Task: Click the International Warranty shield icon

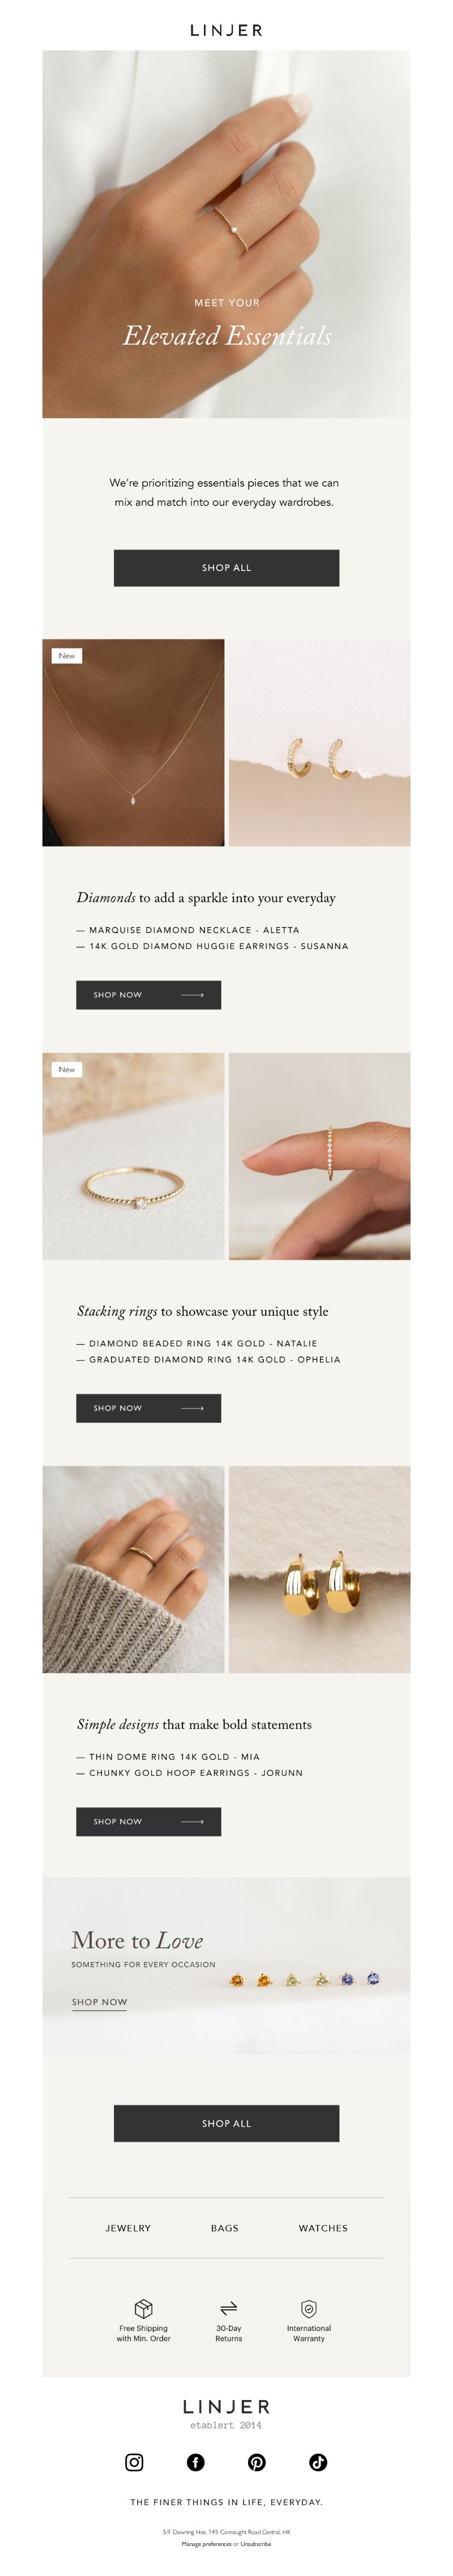Action: point(309,2308)
